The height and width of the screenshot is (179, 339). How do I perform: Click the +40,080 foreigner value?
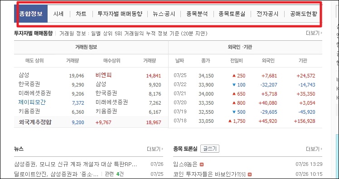[268, 103]
